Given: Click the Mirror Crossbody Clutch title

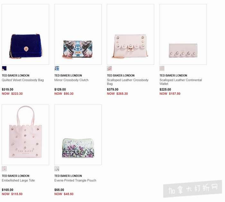Looking at the screenshot, I should pos(71,80).
